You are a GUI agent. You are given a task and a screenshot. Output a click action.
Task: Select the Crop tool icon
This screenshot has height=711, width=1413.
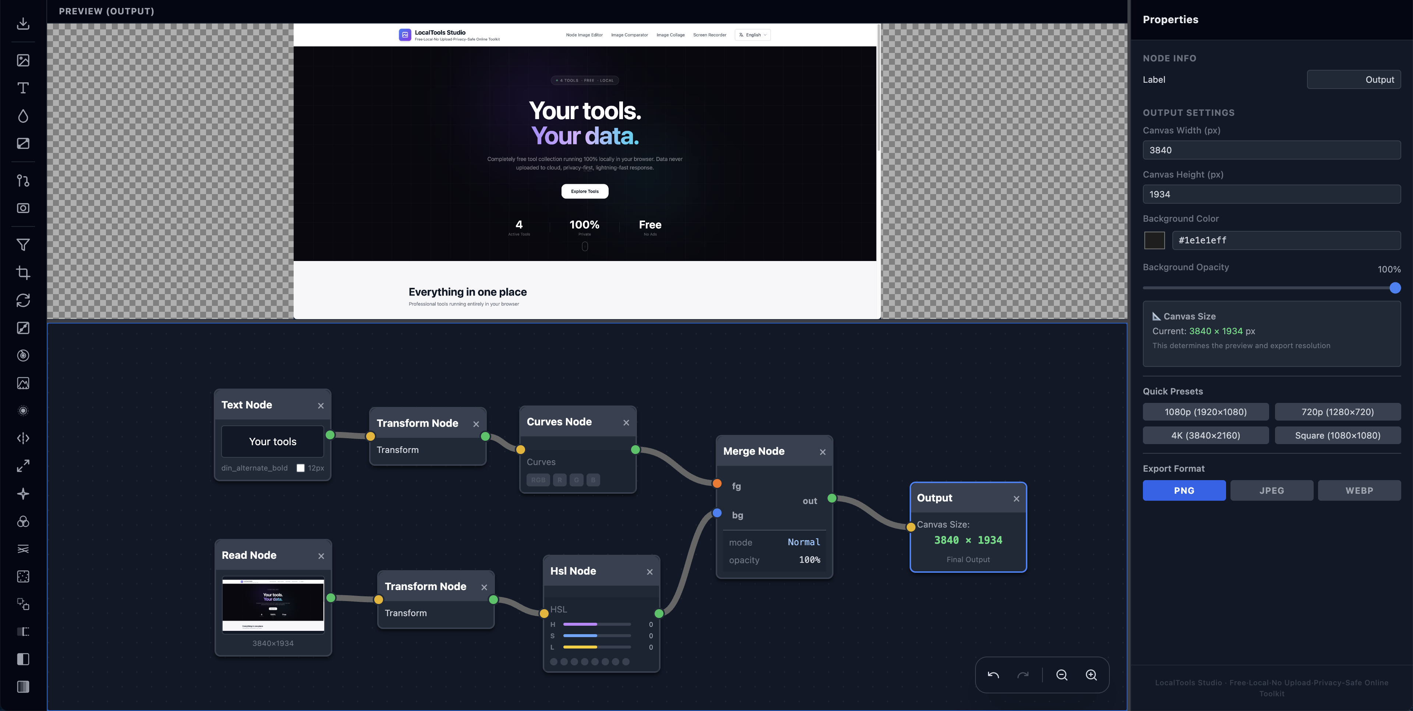[x=23, y=272]
